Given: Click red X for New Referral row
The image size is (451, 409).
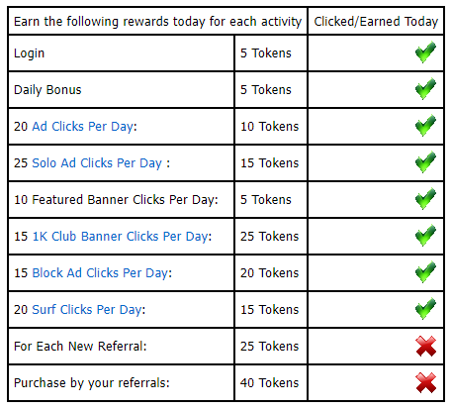Looking at the screenshot, I should (426, 347).
